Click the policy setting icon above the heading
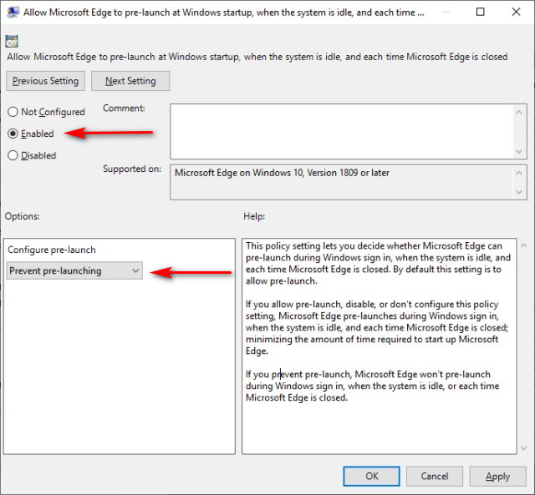This screenshot has width=535, height=495. coord(12,41)
